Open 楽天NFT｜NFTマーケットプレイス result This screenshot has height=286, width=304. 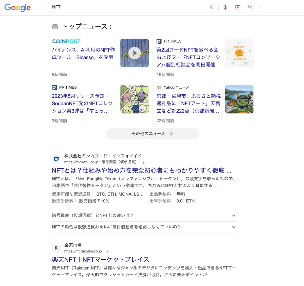coord(100,259)
